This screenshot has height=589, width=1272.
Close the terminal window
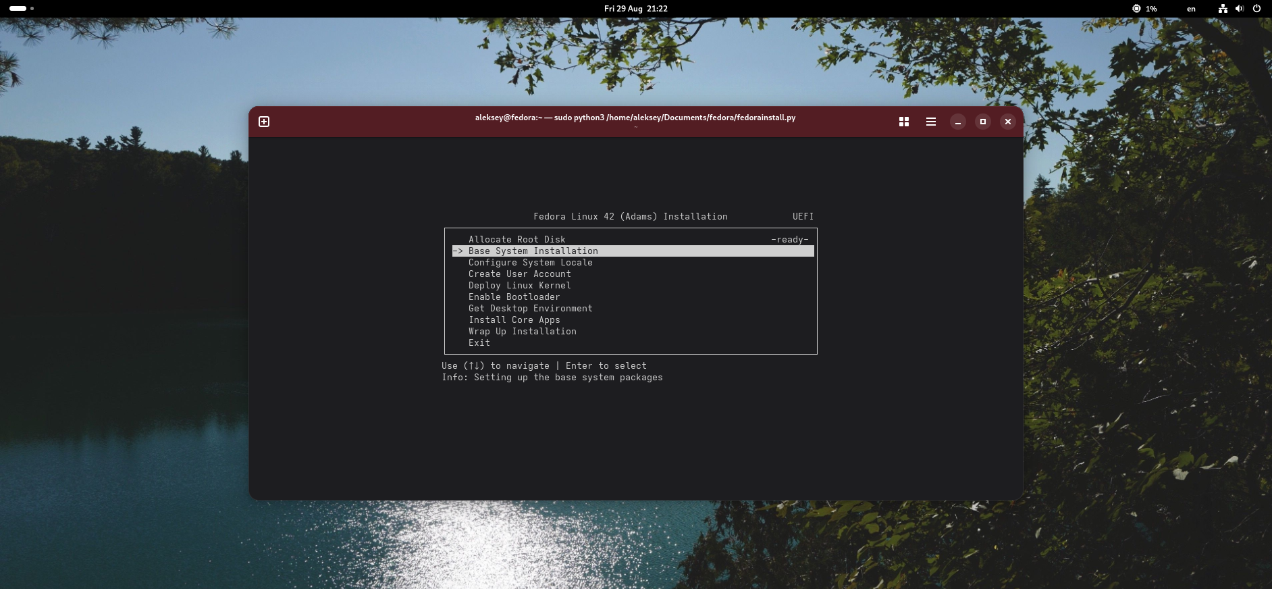1008,122
